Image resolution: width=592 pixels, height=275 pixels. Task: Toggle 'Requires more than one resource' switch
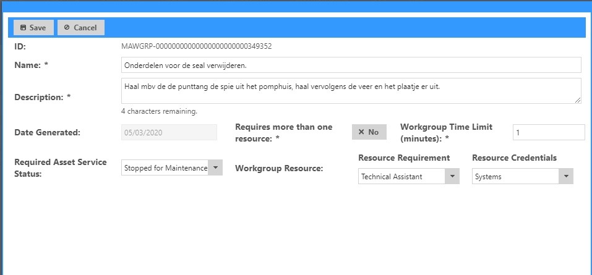(369, 132)
